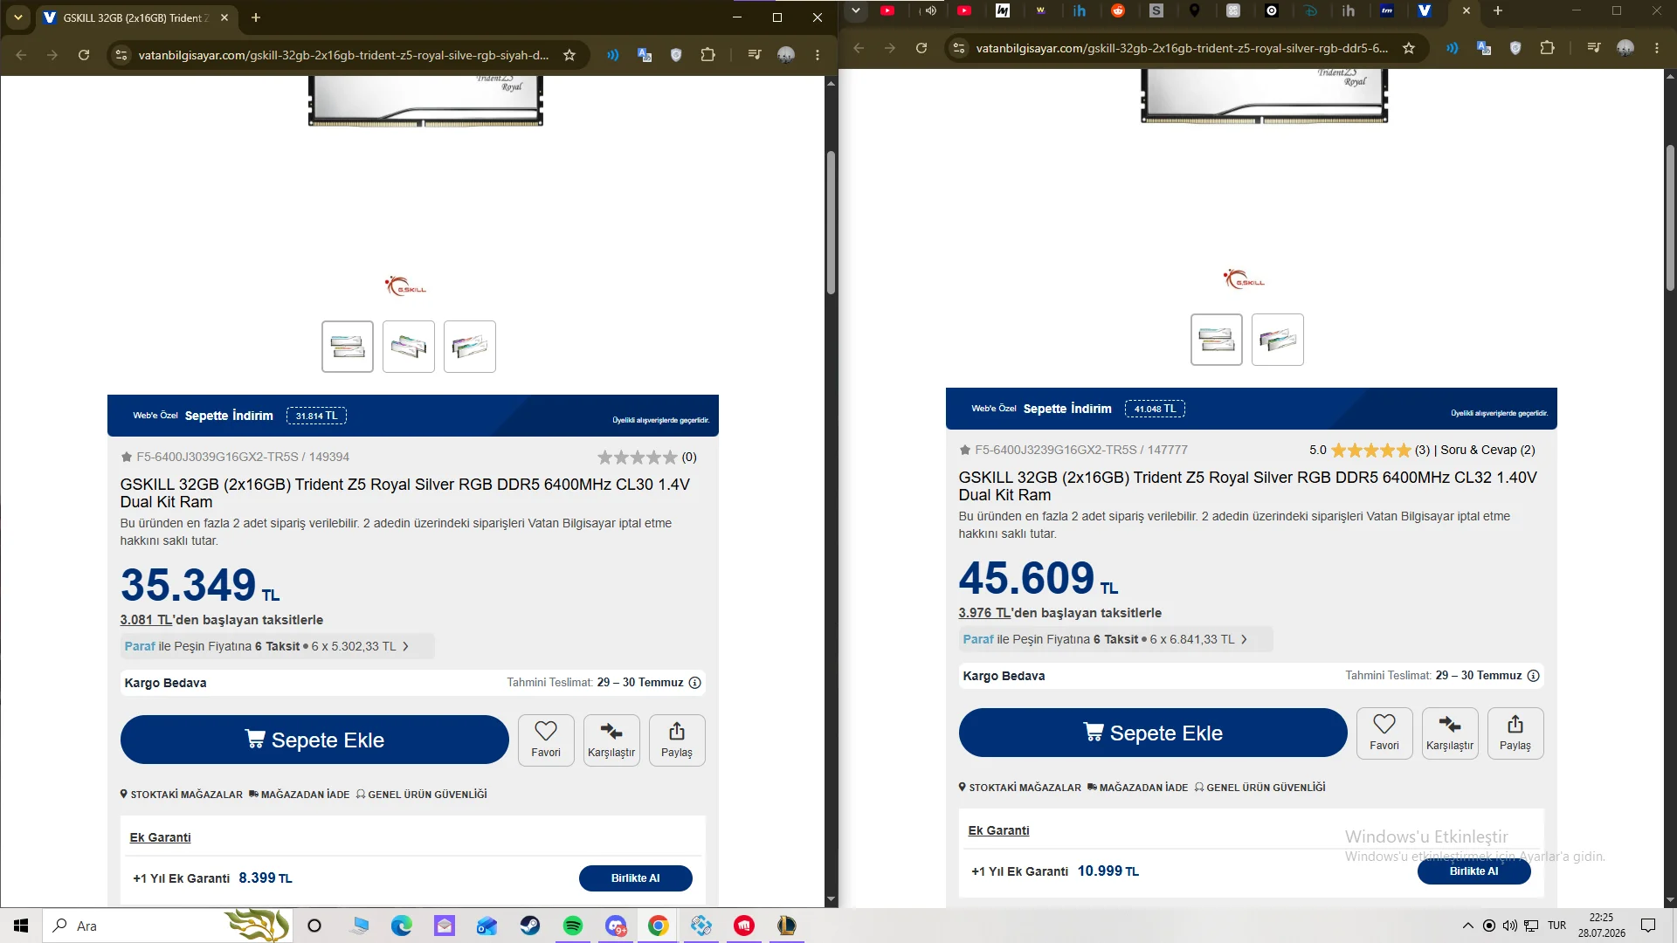The image size is (1677, 943).
Task: Open Stoktaki Mağazalar in left window
Action: coord(182,795)
